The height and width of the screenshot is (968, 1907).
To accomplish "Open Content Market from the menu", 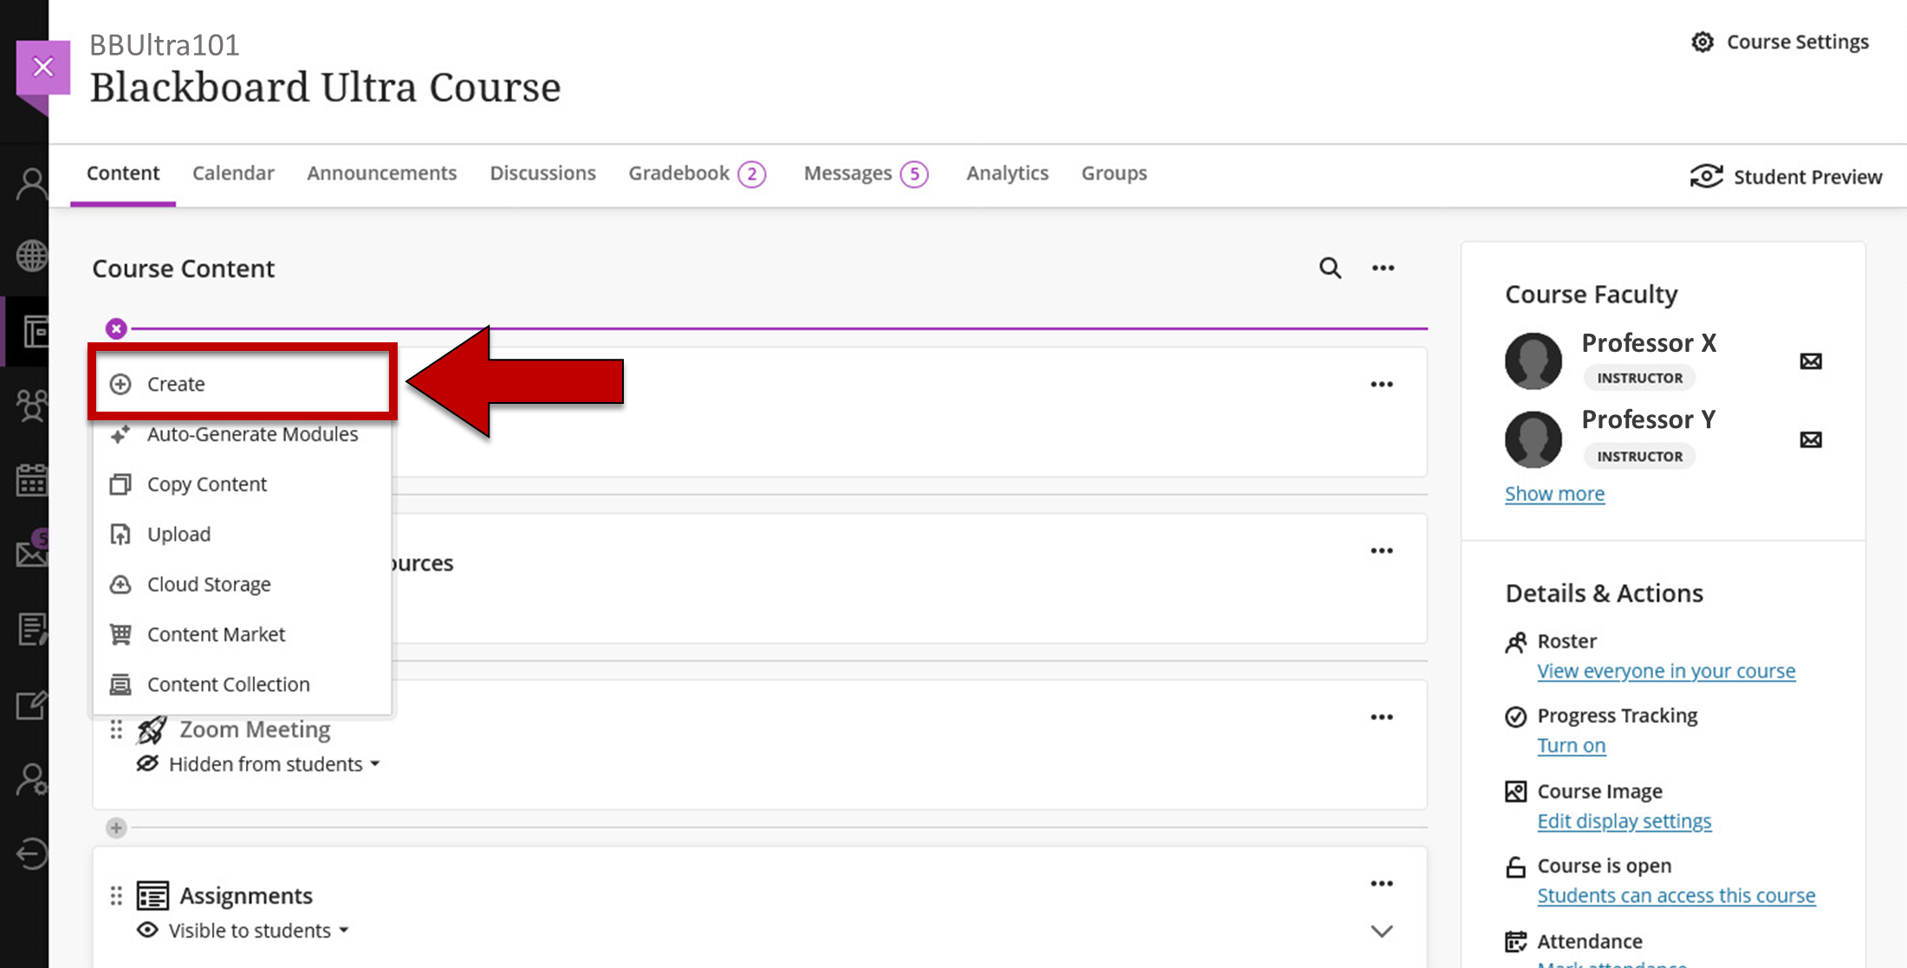I will 243,634.
